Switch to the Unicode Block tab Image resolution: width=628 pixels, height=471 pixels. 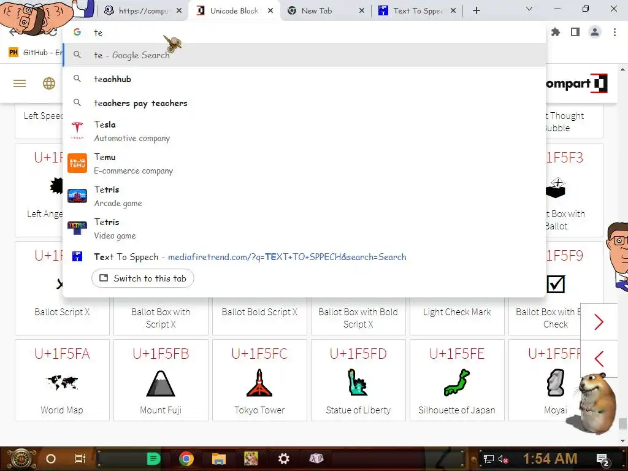pyautogui.click(x=234, y=11)
